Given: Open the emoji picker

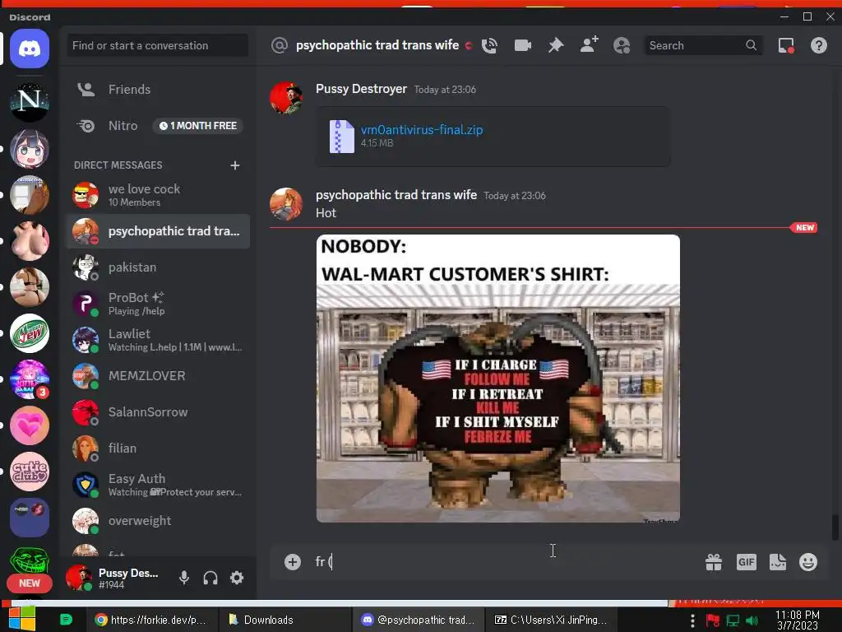Looking at the screenshot, I should (808, 562).
